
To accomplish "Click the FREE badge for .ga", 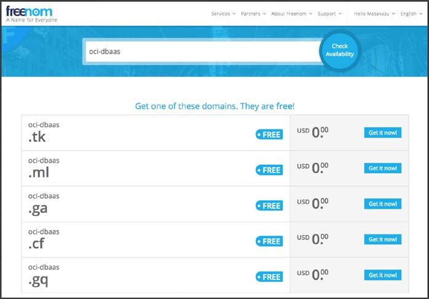I will point(269,206).
